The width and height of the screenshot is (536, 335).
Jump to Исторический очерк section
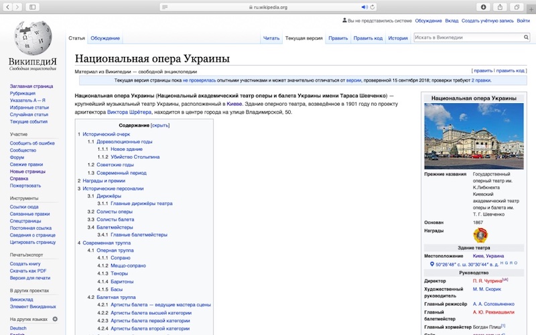pos(107,135)
